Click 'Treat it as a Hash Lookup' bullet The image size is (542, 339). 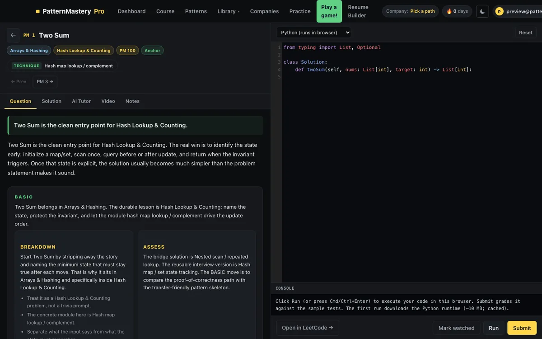click(69, 302)
